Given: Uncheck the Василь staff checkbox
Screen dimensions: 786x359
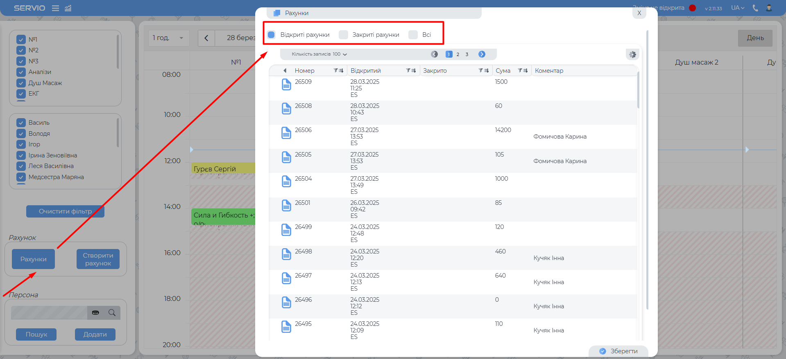Looking at the screenshot, I should (21, 123).
